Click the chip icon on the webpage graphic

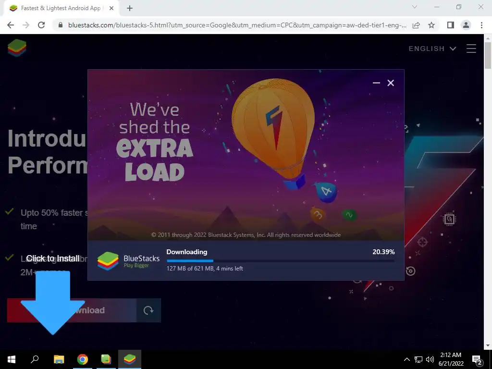(x=449, y=219)
